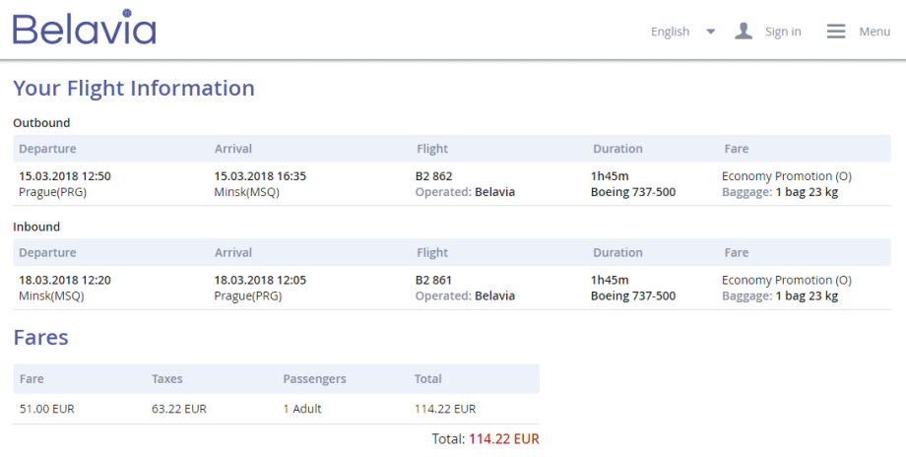Click the 51.00 EUR fare value
This screenshot has width=906, height=457.
(x=47, y=409)
